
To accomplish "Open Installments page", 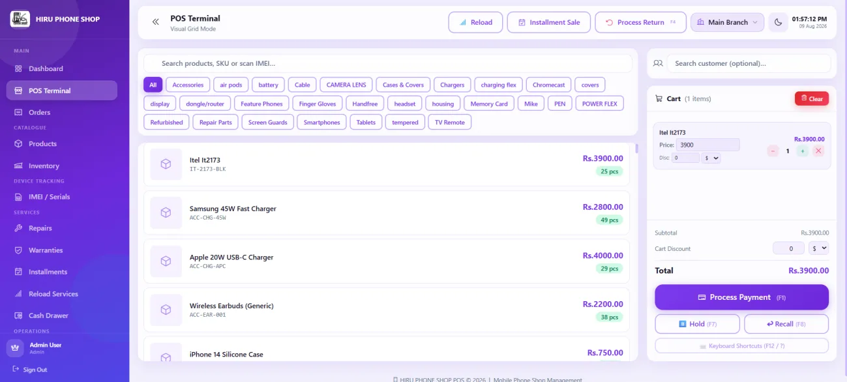I will (62, 272).
